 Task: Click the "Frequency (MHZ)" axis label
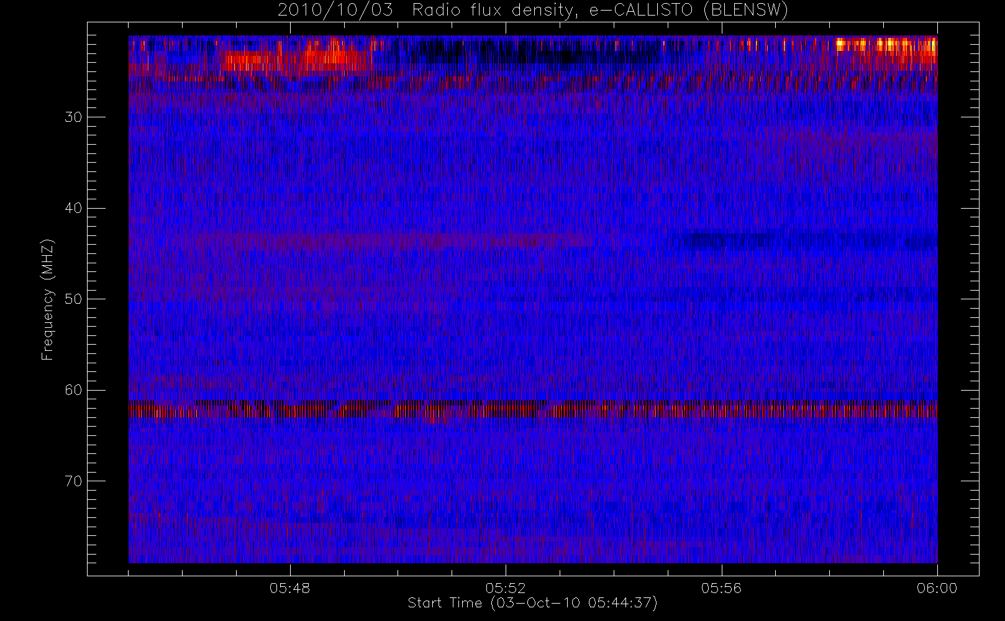point(47,299)
